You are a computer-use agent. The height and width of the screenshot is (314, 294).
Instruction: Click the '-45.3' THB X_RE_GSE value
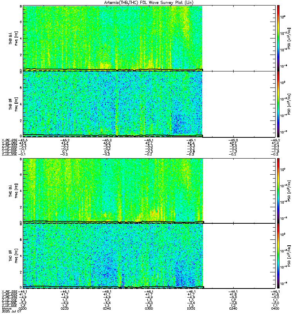coord(23,140)
